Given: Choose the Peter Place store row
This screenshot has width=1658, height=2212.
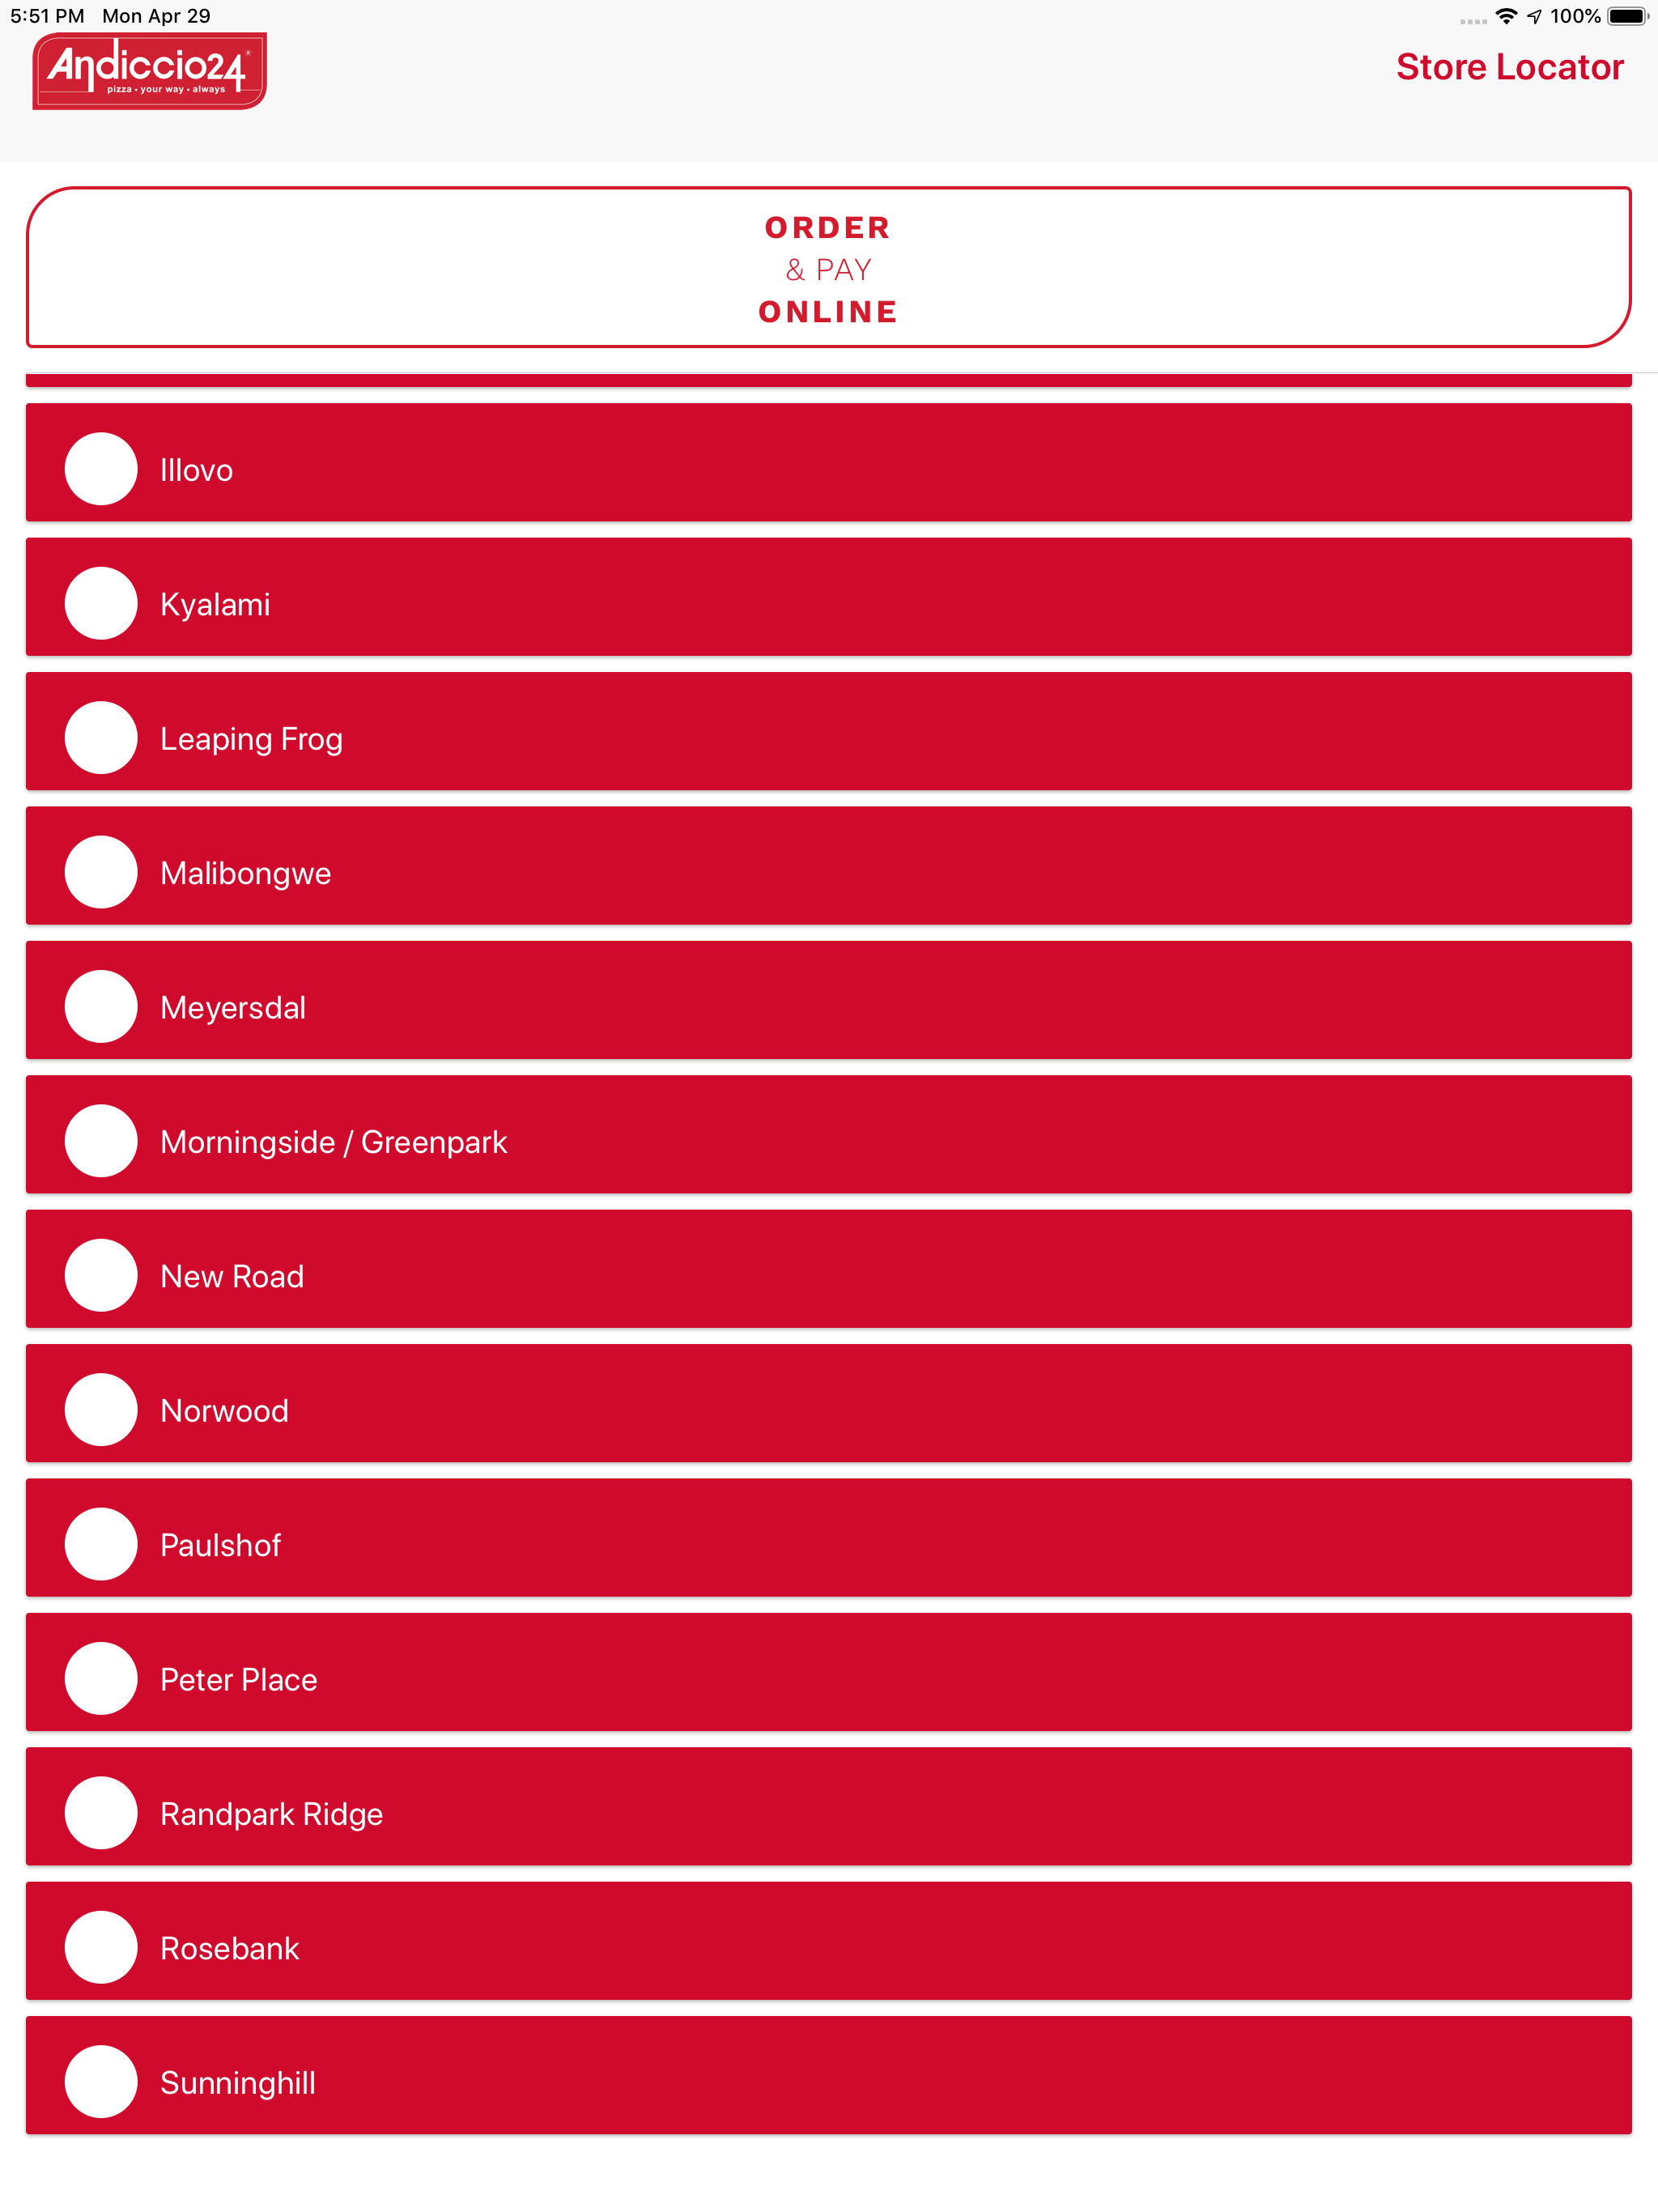Looking at the screenshot, I should pyautogui.click(x=828, y=1673).
